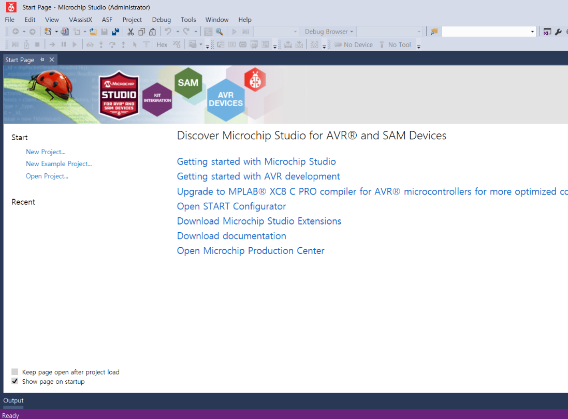Open the VAssistX menu

pyautogui.click(x=80, y=20)
